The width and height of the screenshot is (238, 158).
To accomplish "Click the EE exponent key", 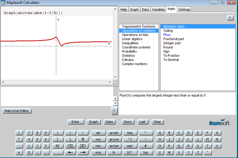I will click(58, 146).
